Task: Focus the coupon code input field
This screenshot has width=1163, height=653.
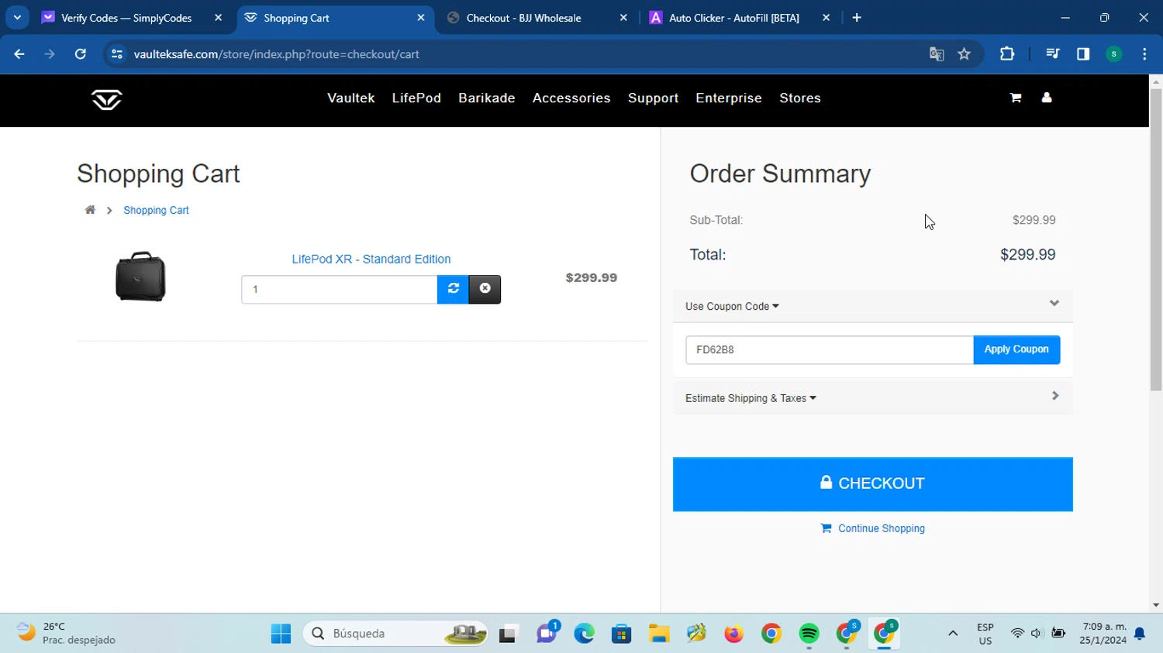Action: coord(830,349)
